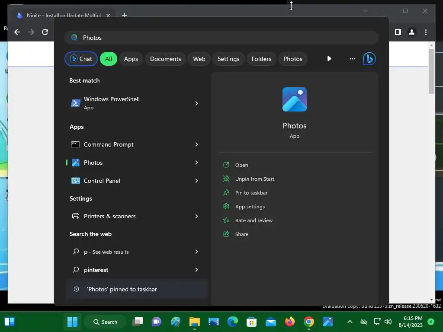The image size is (443, 332).
Task: Open notification center badge
Action: point(430,322)
